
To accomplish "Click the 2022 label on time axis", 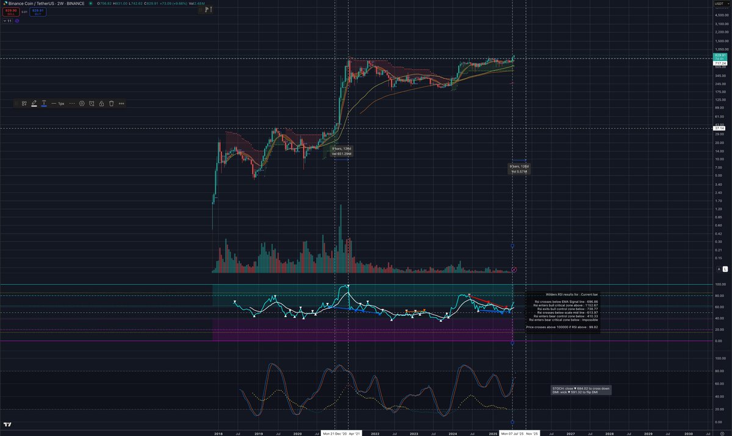I will (375, 433).
